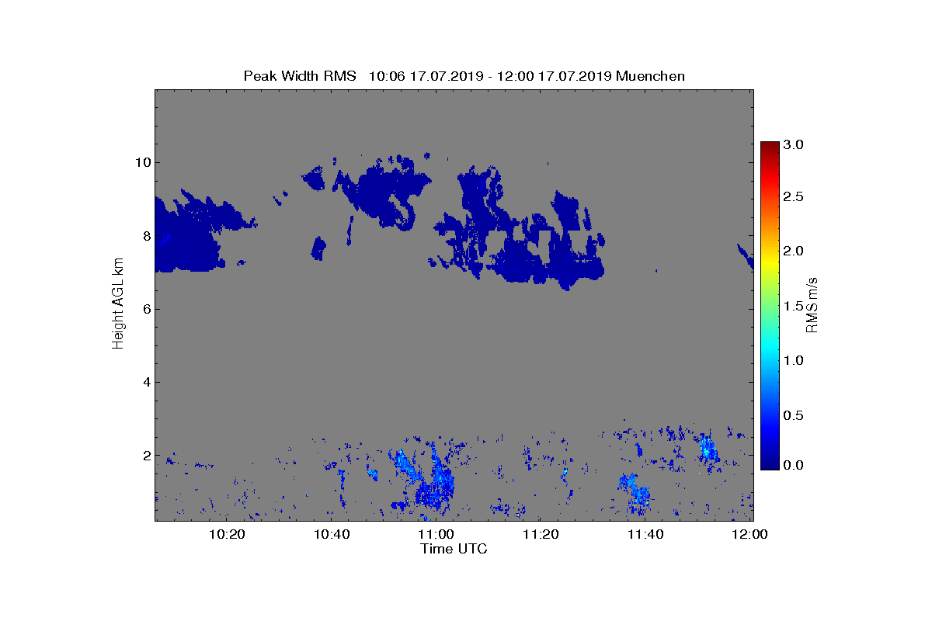Click the 11:00 time tick label
The image size is (932, 621).
(436, 534)
